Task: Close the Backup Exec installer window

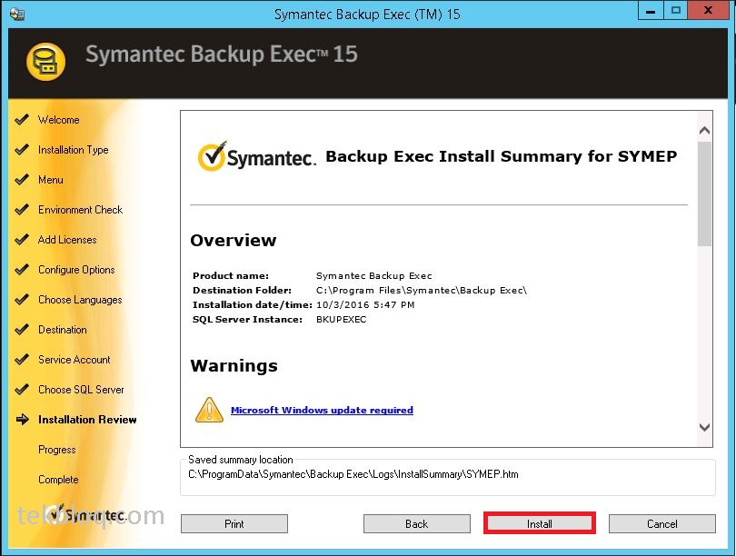Action: (709, 11)
